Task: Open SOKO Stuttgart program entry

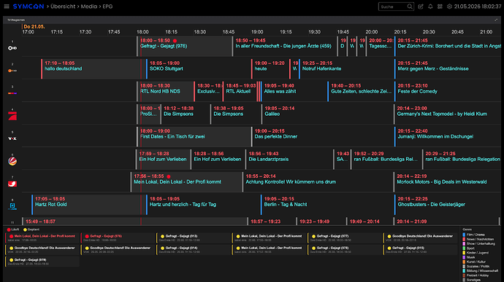Action: click(x=199, y=68)
